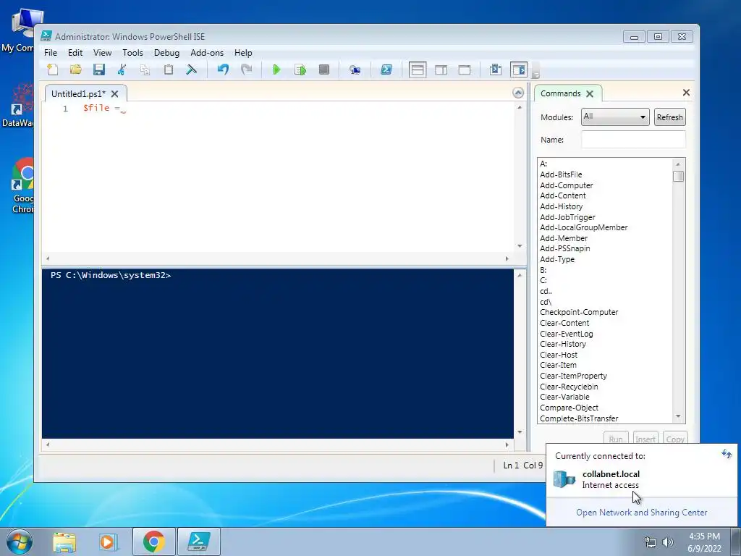Click the Copy toolbar icon
This screenshot has height=556, width=741.
pyautogui.click(x=145, y=70)
